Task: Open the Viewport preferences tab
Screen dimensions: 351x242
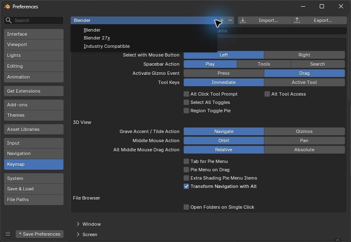Action: (34, 44)
